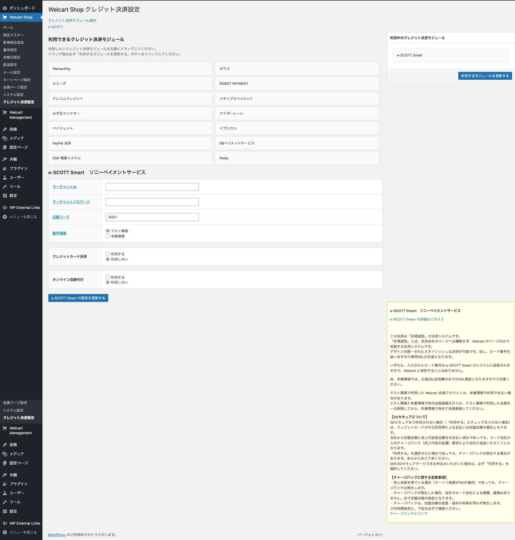Click the lower ユーザー person icon
This screenshot has width=515, height=540.
(x=5, y=493)
